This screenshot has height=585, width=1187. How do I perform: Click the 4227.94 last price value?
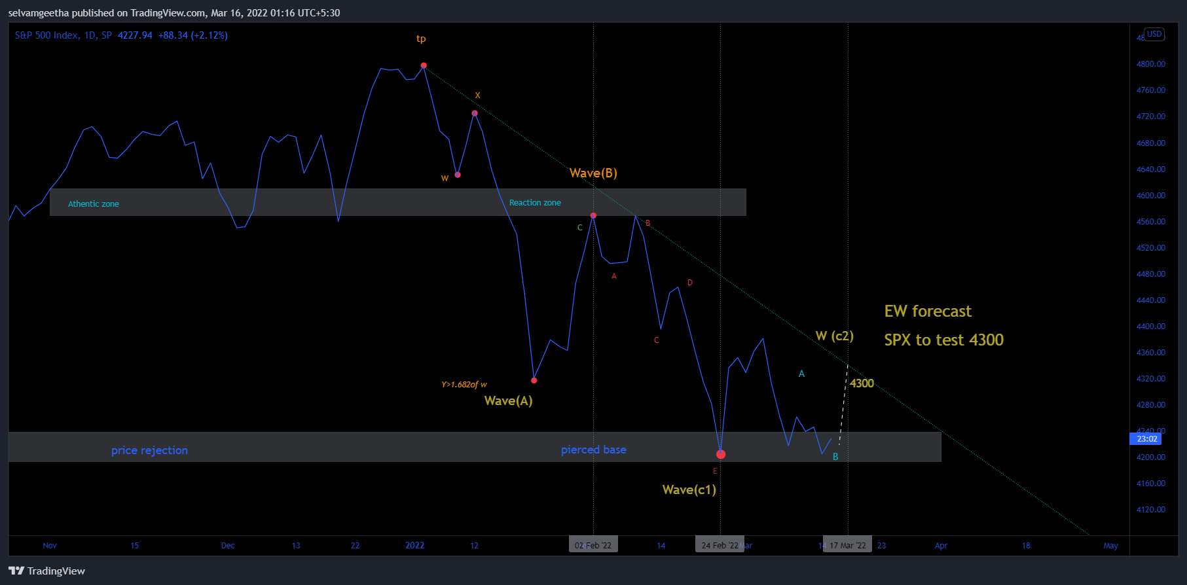coord(135,35)
